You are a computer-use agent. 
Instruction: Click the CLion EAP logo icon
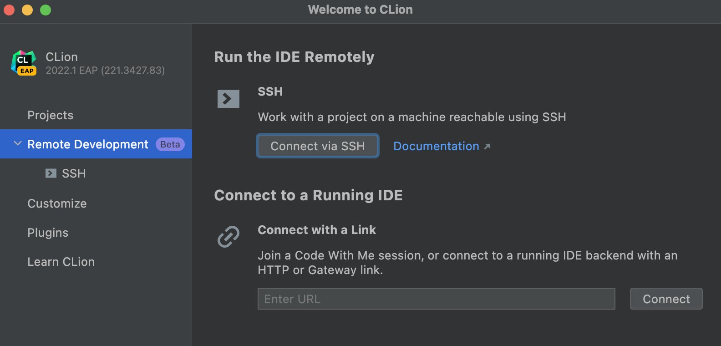(x=24, y=63)
